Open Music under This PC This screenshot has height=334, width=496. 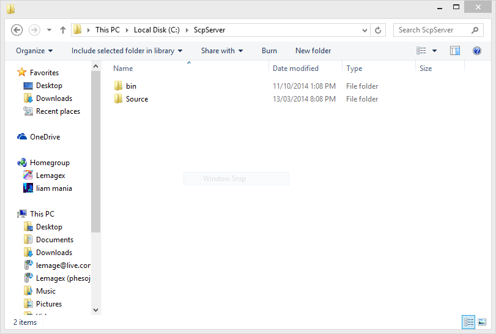(46, 291)
